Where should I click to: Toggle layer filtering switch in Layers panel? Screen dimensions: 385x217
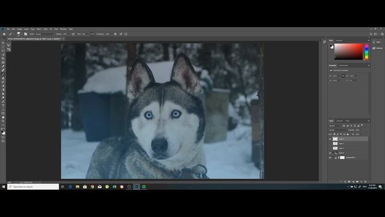click(x=362, y=125)
